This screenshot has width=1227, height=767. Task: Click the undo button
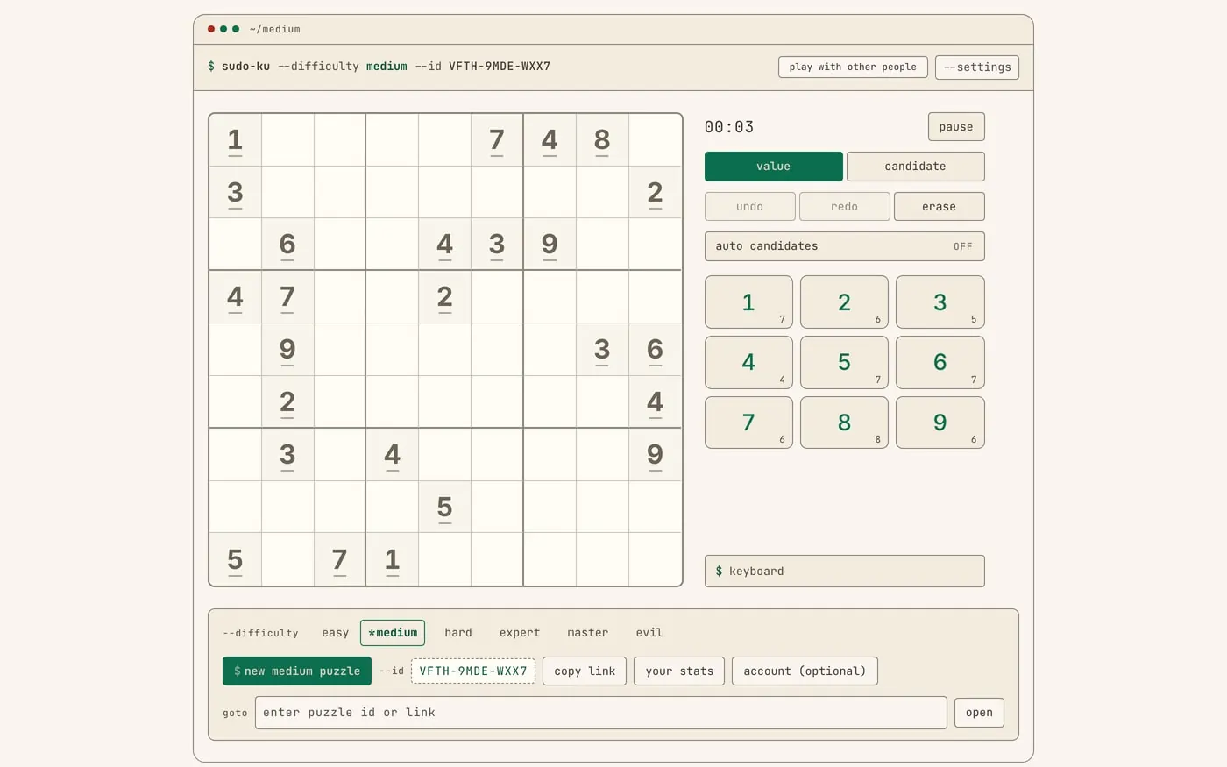tap(749, 207)
